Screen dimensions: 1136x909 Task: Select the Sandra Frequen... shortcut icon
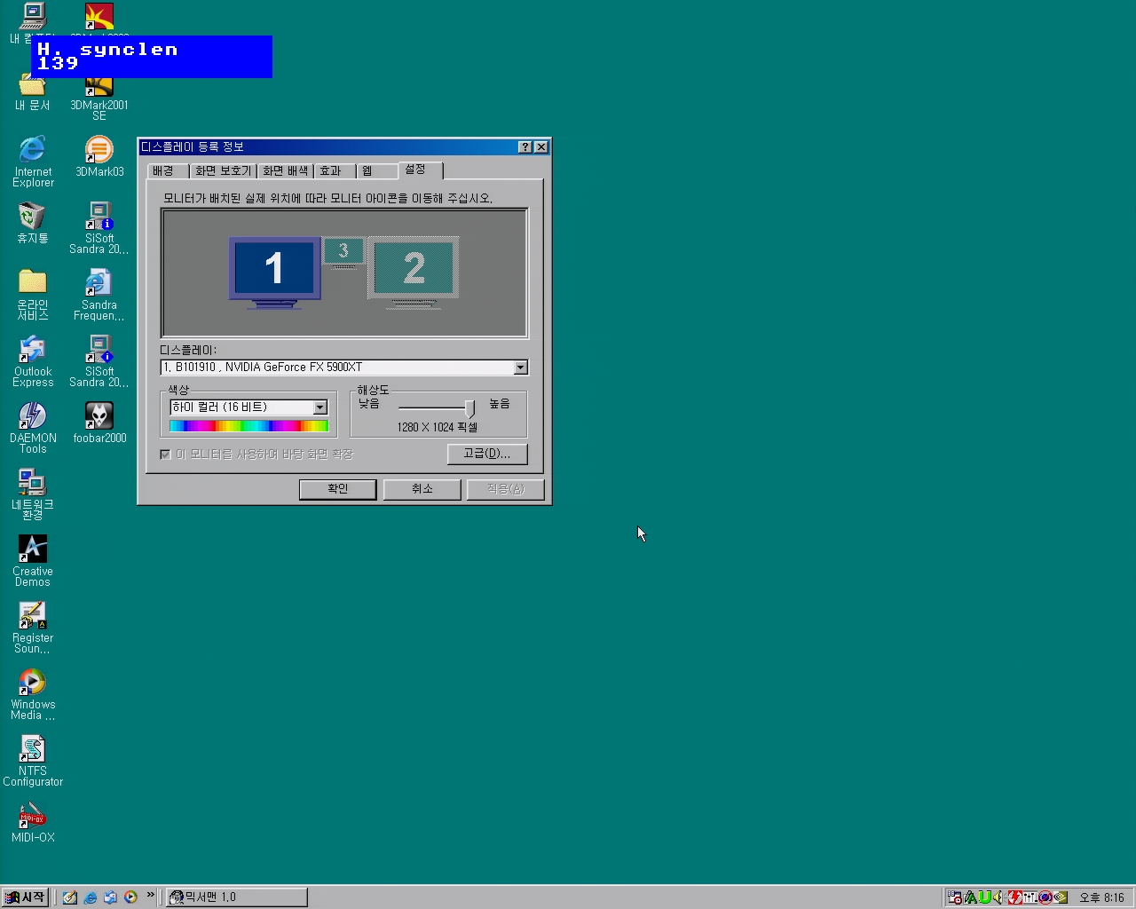tap(99, 295)
